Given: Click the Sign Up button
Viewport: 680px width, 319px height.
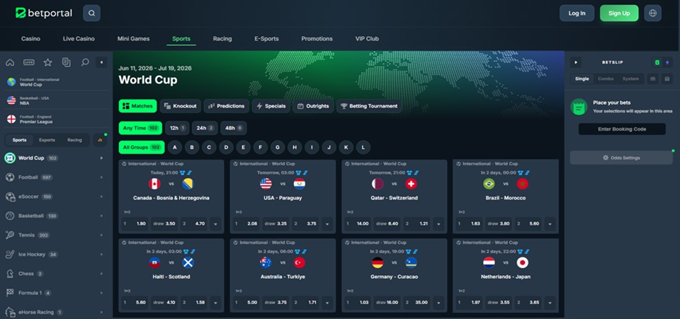Looking at the screenshot, I should pyautogui.click(x=619, y=13).
